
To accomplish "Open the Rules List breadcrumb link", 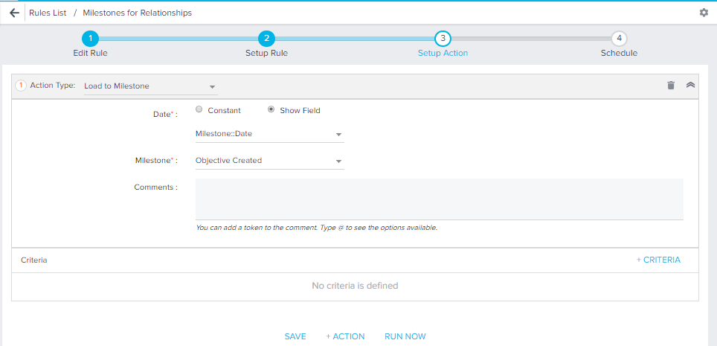I will pos(48,13).
